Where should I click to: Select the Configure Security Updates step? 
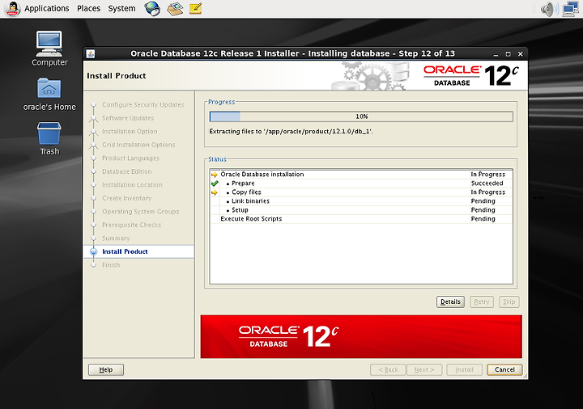pos(143,104)
